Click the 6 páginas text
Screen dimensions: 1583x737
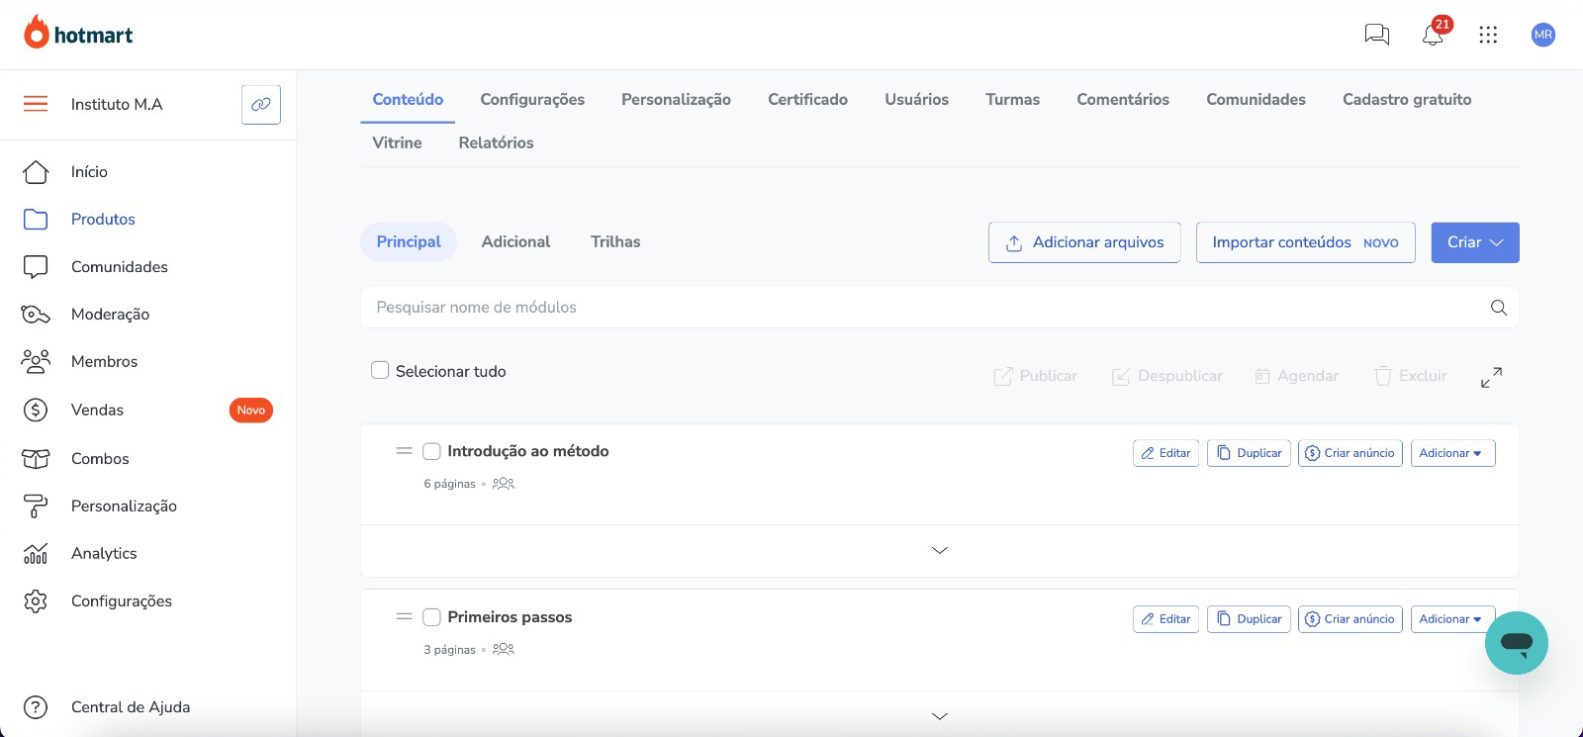click(x=449, y=484)
